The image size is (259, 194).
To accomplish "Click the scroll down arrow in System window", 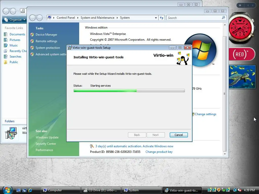I will pos(225,154).
